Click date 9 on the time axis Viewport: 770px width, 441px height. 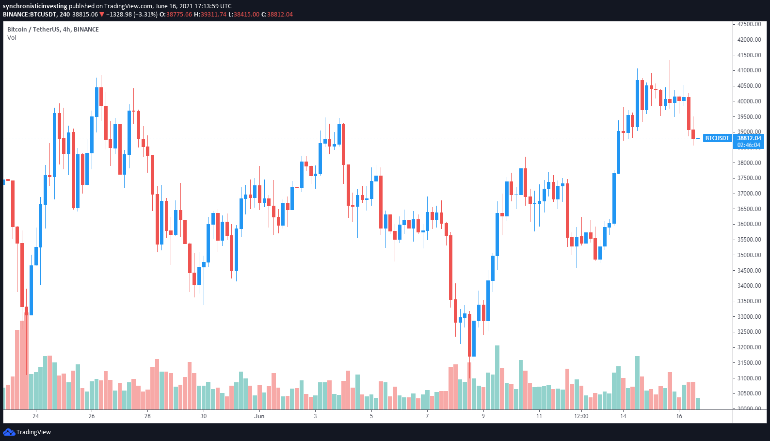click(483, 416)
